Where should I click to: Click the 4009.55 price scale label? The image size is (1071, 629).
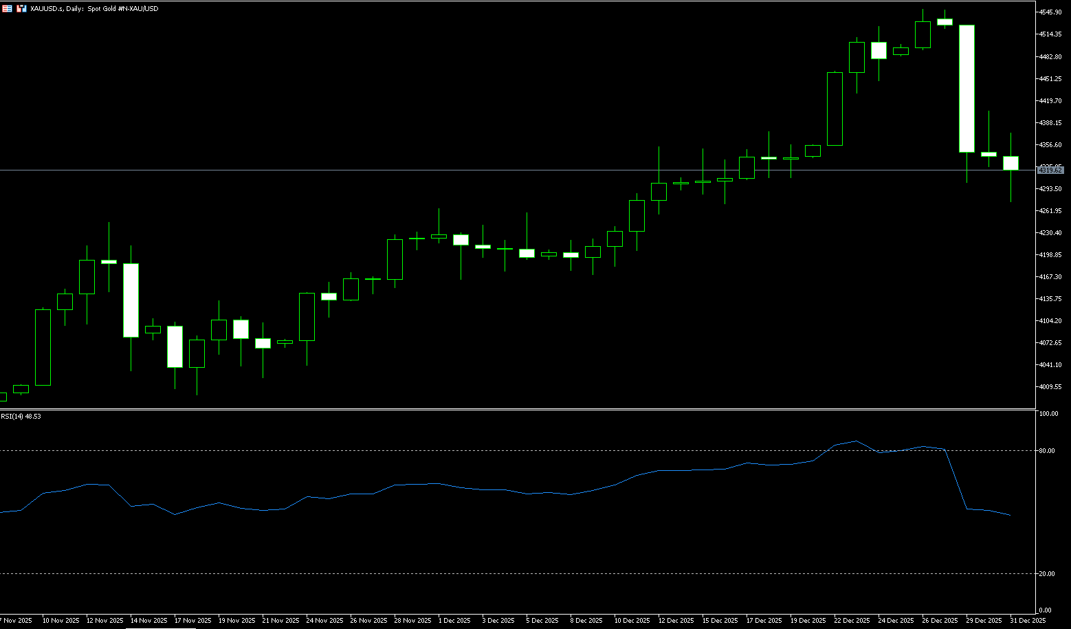pyautogui.click(x=1050, y=387)
